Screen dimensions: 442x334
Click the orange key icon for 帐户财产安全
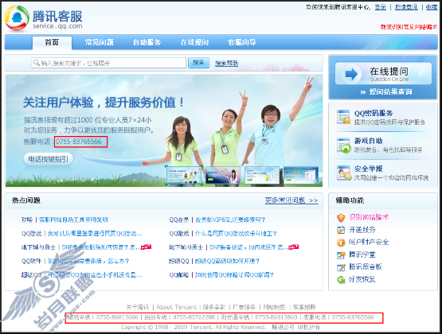click(x=341, y=243)
